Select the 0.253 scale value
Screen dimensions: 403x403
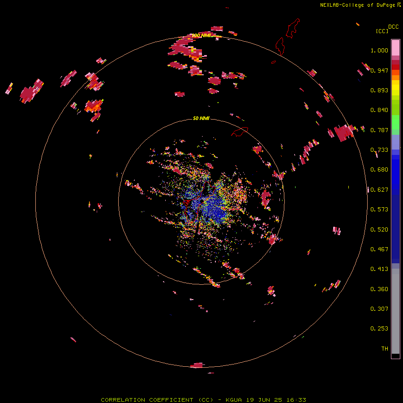coord(379,329)
